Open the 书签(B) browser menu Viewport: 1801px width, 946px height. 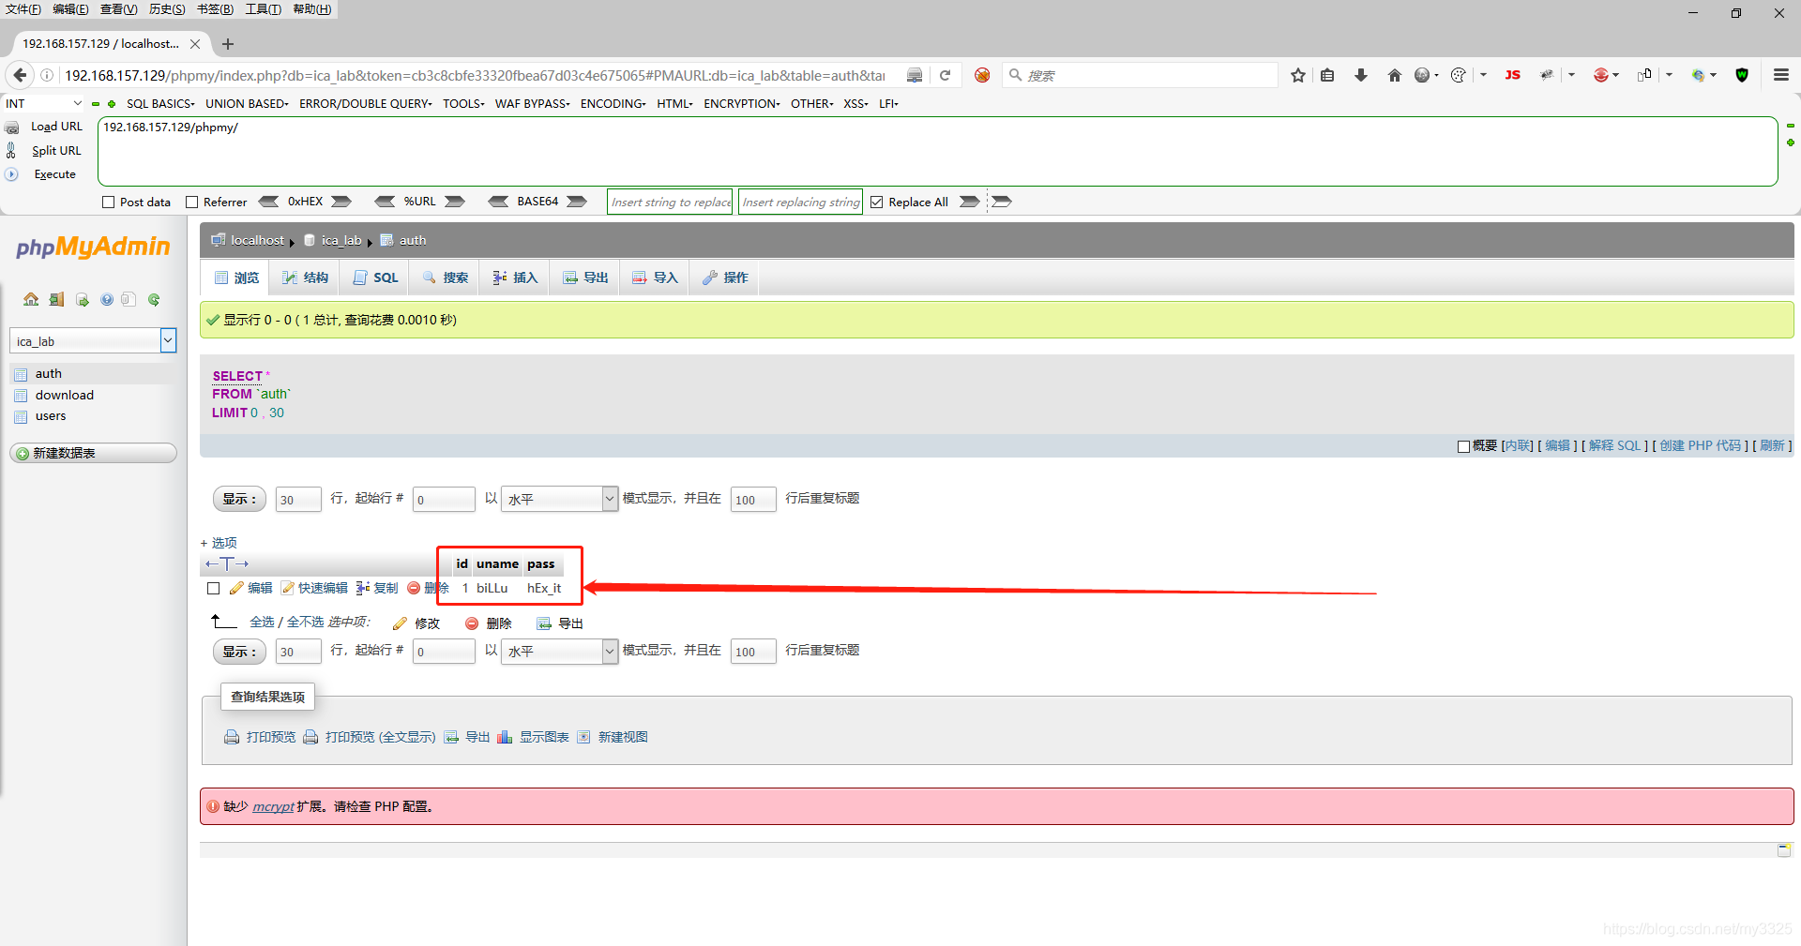215,9
